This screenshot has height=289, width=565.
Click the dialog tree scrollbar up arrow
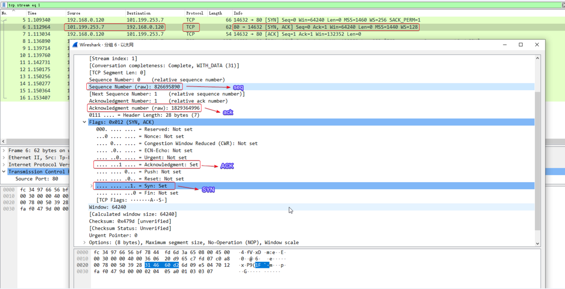(x=538, y=58)
